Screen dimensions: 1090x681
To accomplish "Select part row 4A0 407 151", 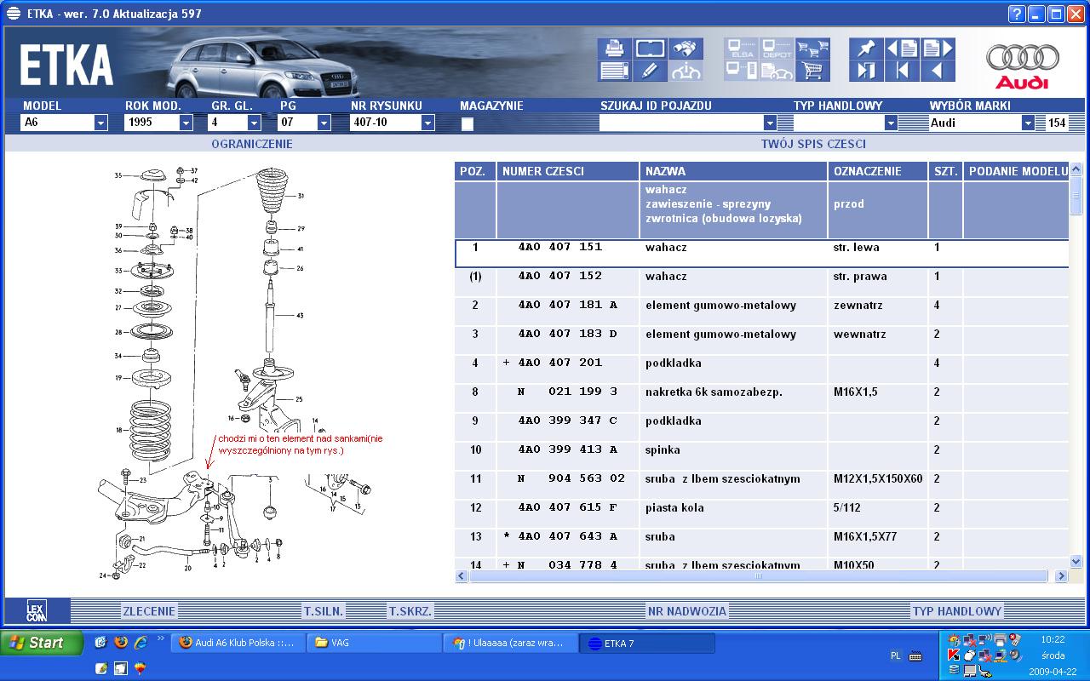I will coord(761,254).
